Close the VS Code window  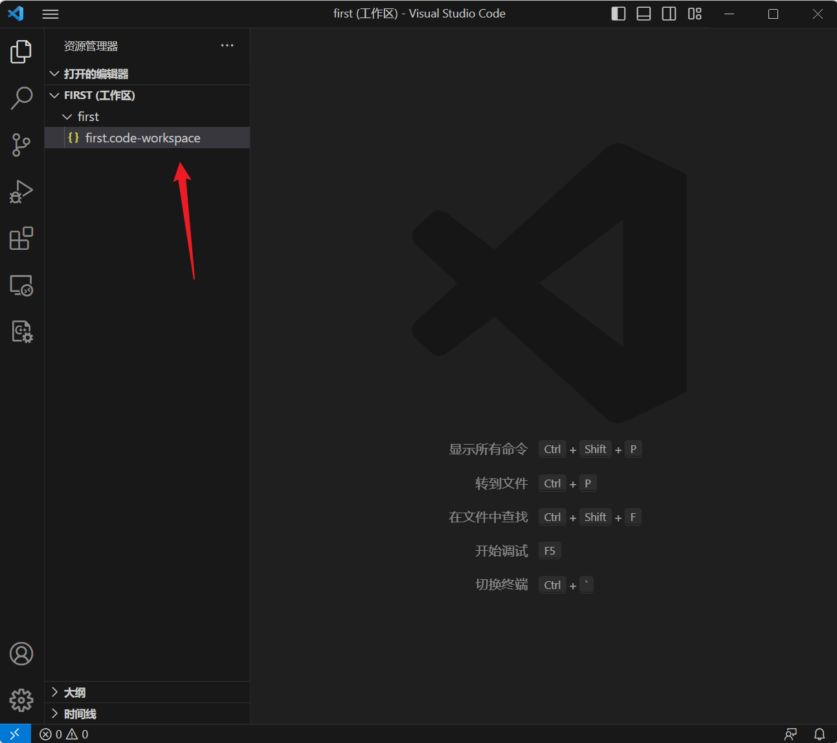[818, 14]
